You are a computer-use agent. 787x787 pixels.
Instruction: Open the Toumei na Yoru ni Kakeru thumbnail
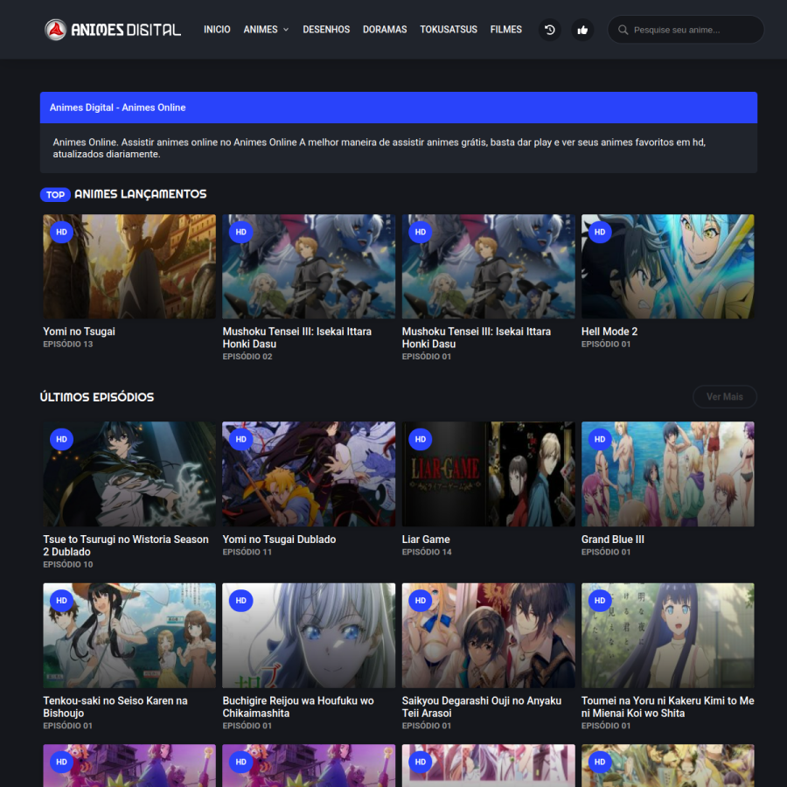click(x=667, y=636)
